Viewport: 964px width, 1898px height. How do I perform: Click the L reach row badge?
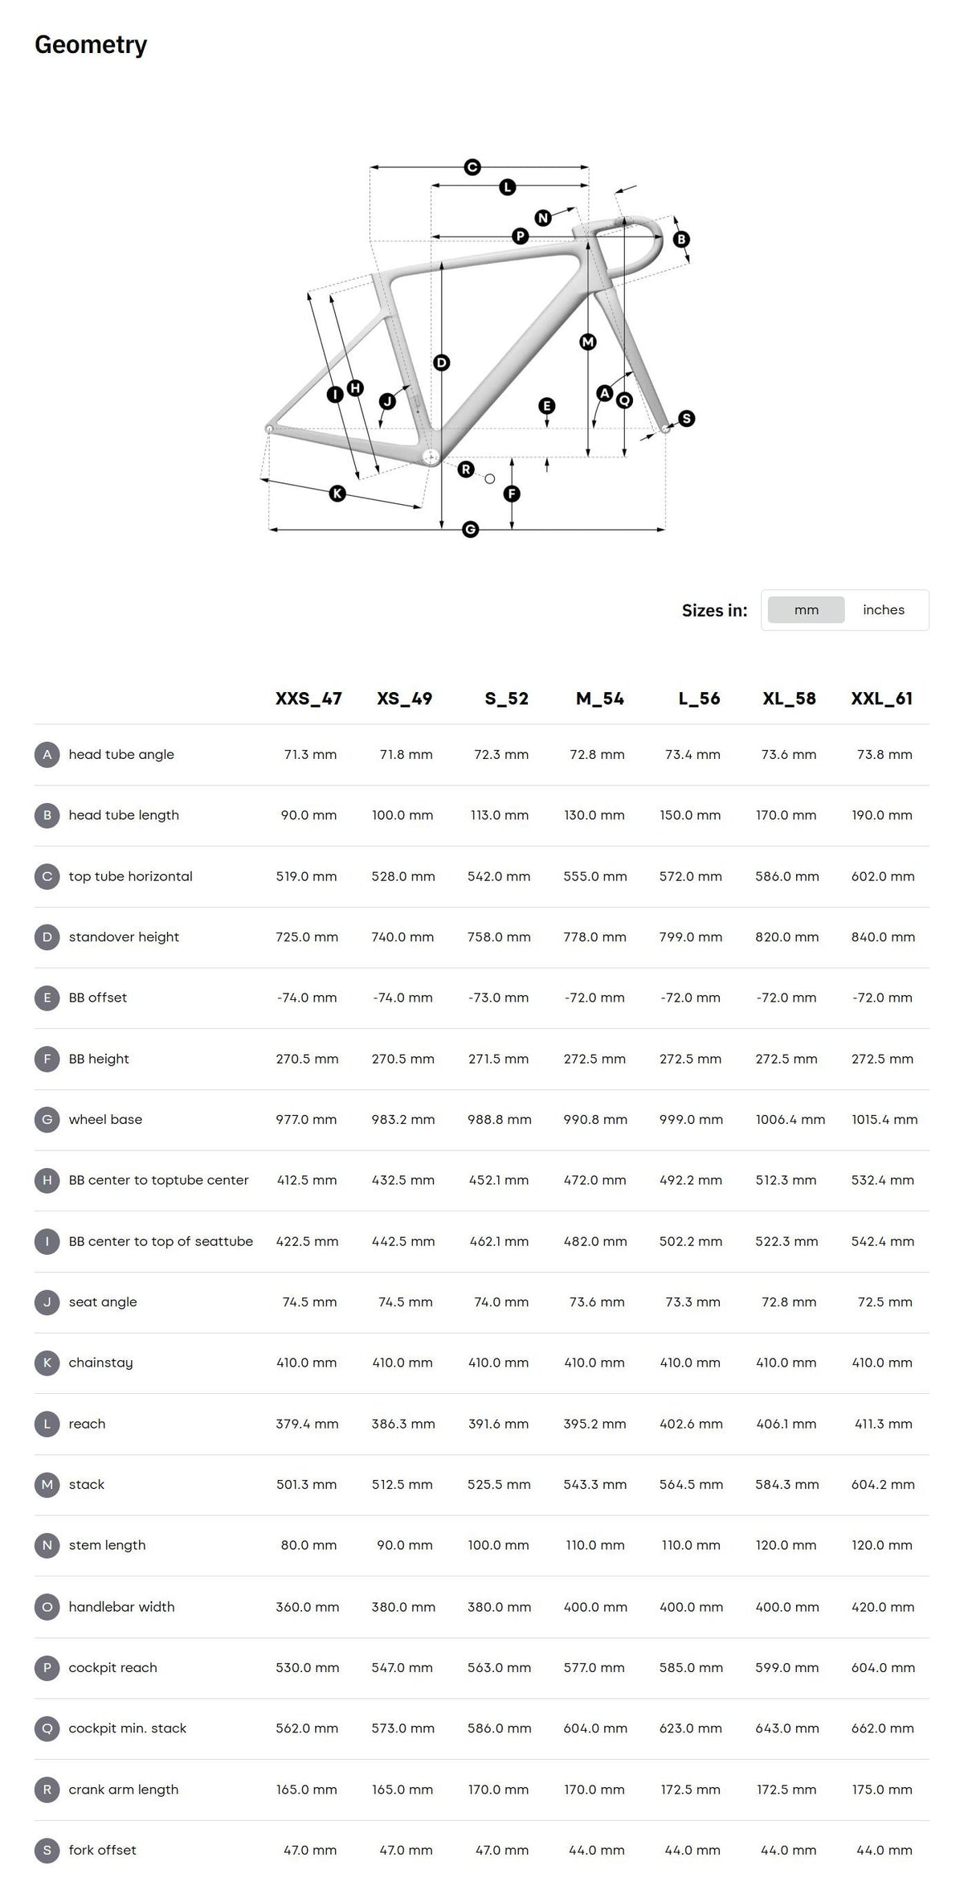[x=47, y=1424]
